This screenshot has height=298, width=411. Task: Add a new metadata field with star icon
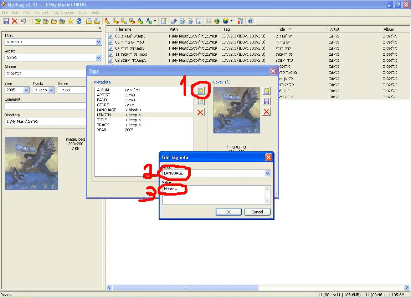[x=201, y=91]
